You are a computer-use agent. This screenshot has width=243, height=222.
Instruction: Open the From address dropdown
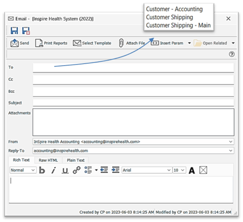click(231, 142)
